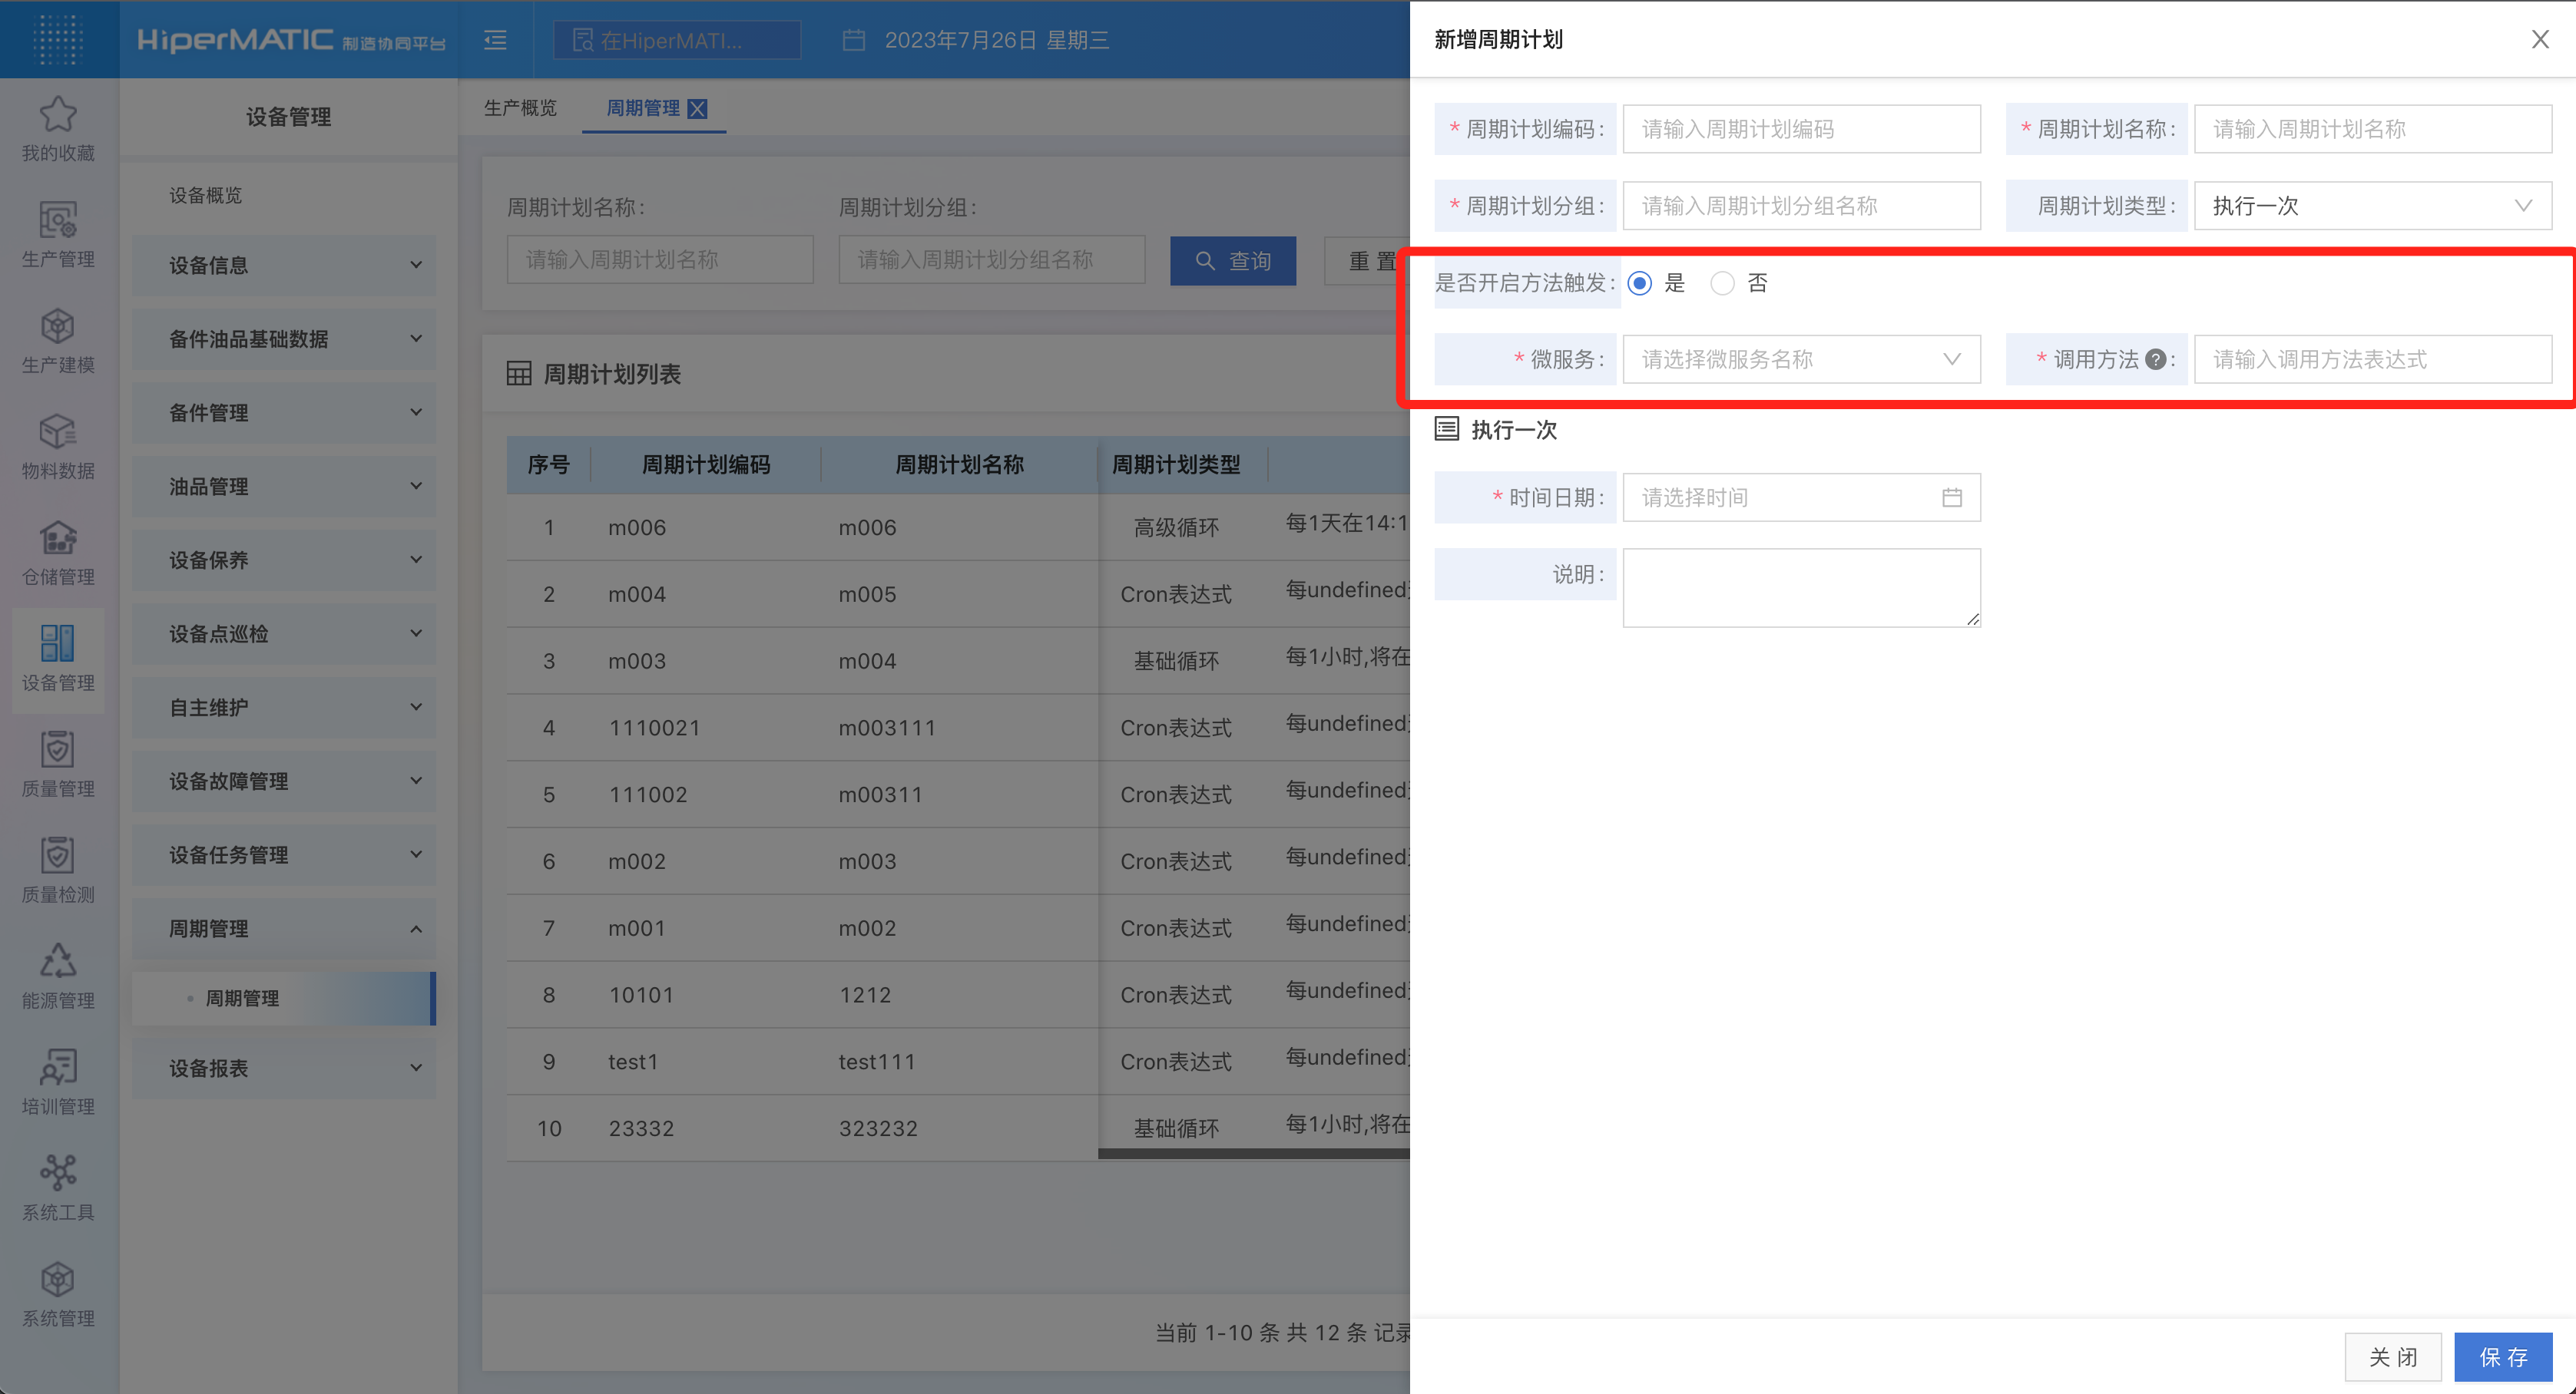Click the 调用方法 help question icon
The image size is (2576, 1394).
click(2156, 360)
